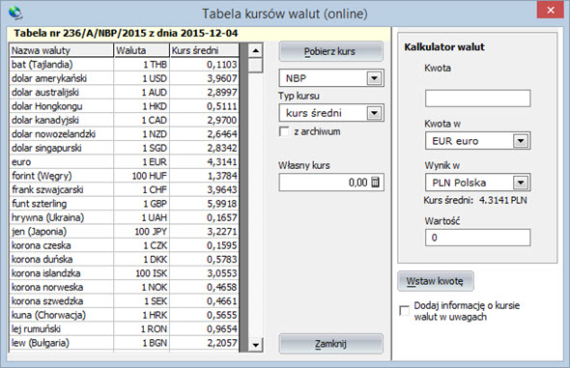Select the 'dolar australijski' row
The image size is (570, 368).
[124, 93]
